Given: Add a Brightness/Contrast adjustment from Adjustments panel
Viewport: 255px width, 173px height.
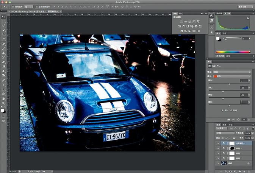Looking at the screenshot, I should 181,22.
